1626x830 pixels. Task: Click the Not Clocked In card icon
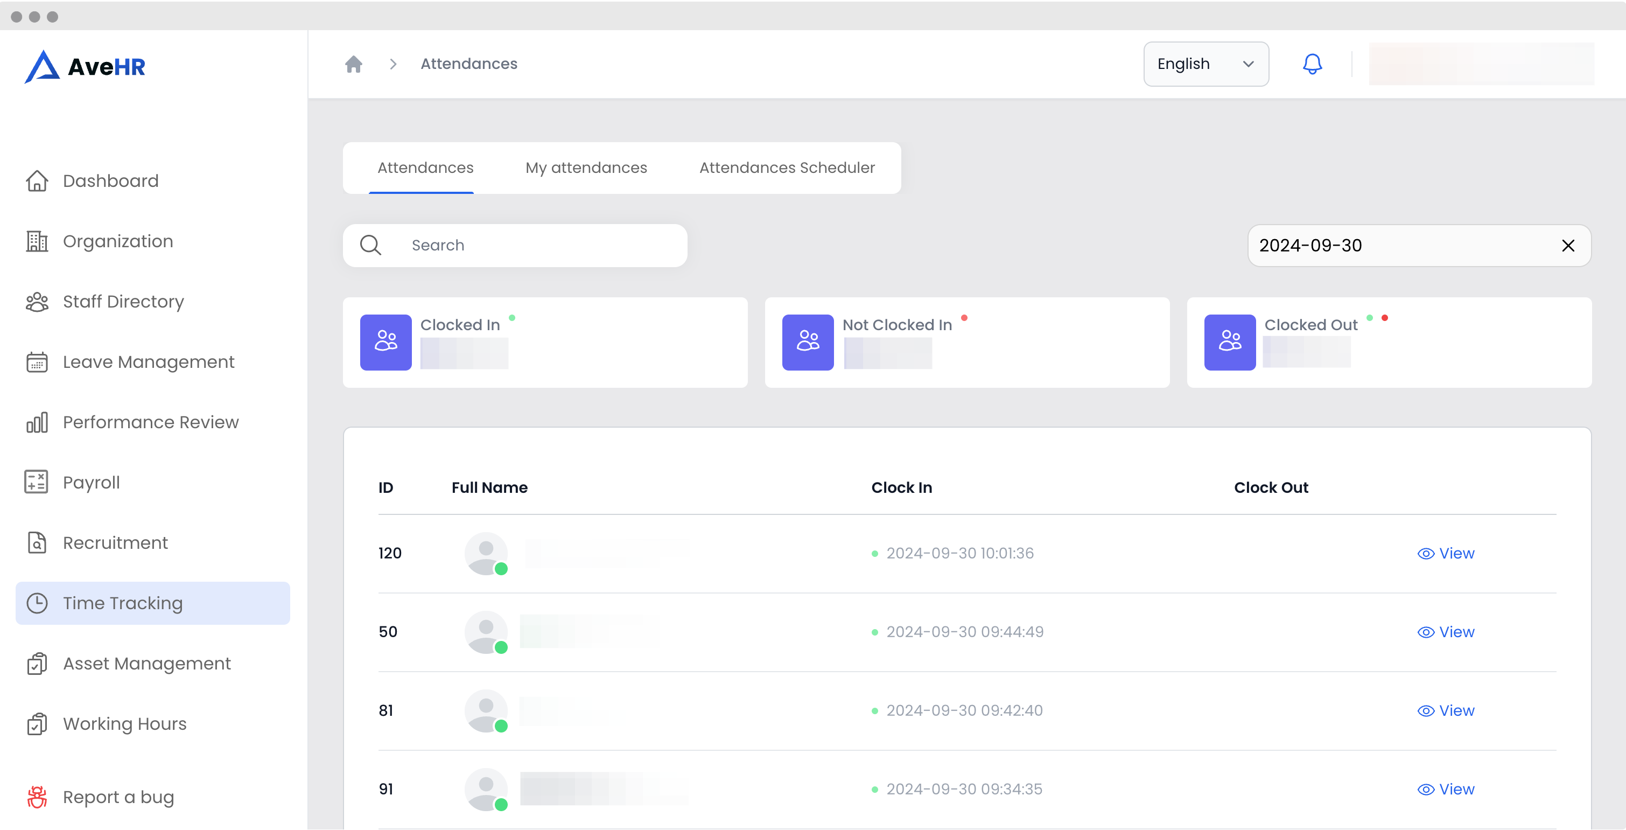pos(807,341)
